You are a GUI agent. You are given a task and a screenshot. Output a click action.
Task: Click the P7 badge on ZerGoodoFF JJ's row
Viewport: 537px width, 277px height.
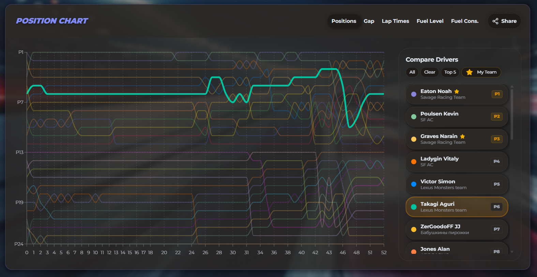click(x=497, y=229)
